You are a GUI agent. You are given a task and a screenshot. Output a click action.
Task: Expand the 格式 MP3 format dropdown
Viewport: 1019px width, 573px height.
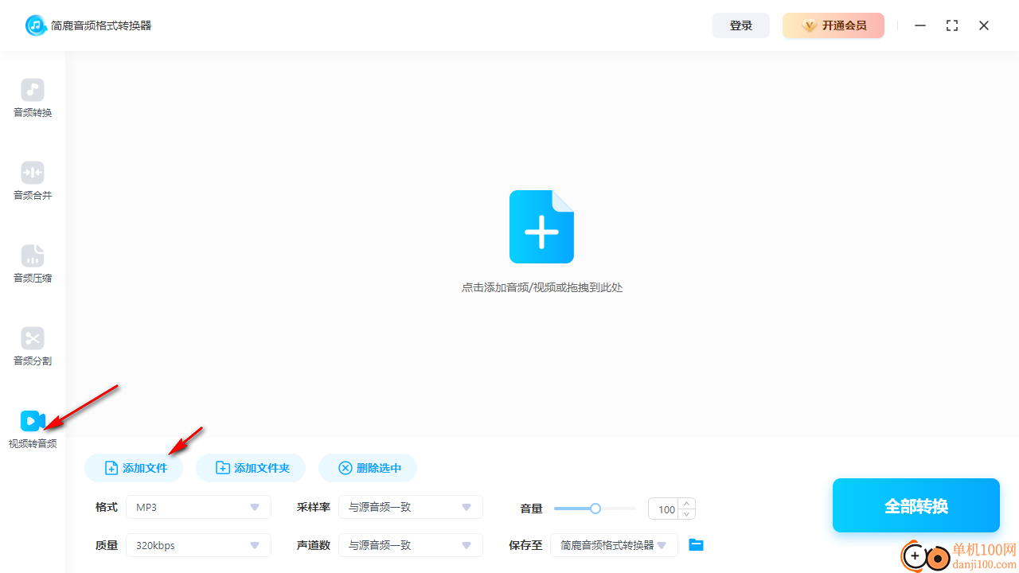[198, 507]
